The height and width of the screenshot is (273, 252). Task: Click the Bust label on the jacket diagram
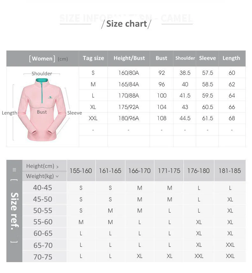(x=42, y=112)
